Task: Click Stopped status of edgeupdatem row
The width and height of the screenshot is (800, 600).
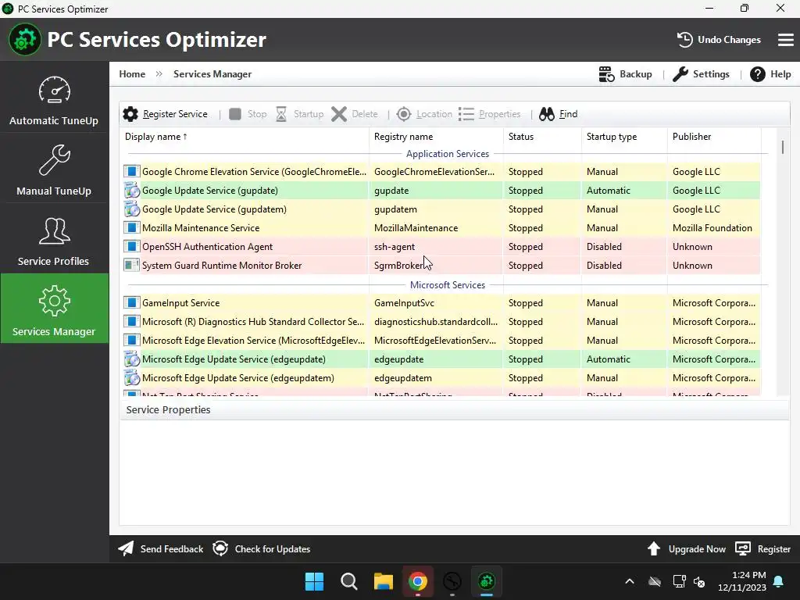Action: [542, 378]
